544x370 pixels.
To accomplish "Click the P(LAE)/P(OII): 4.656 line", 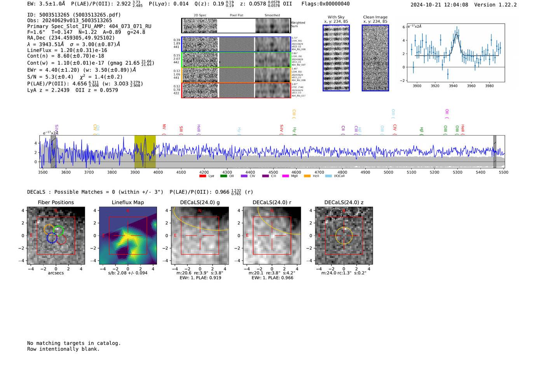I will [x=85, y=83].
